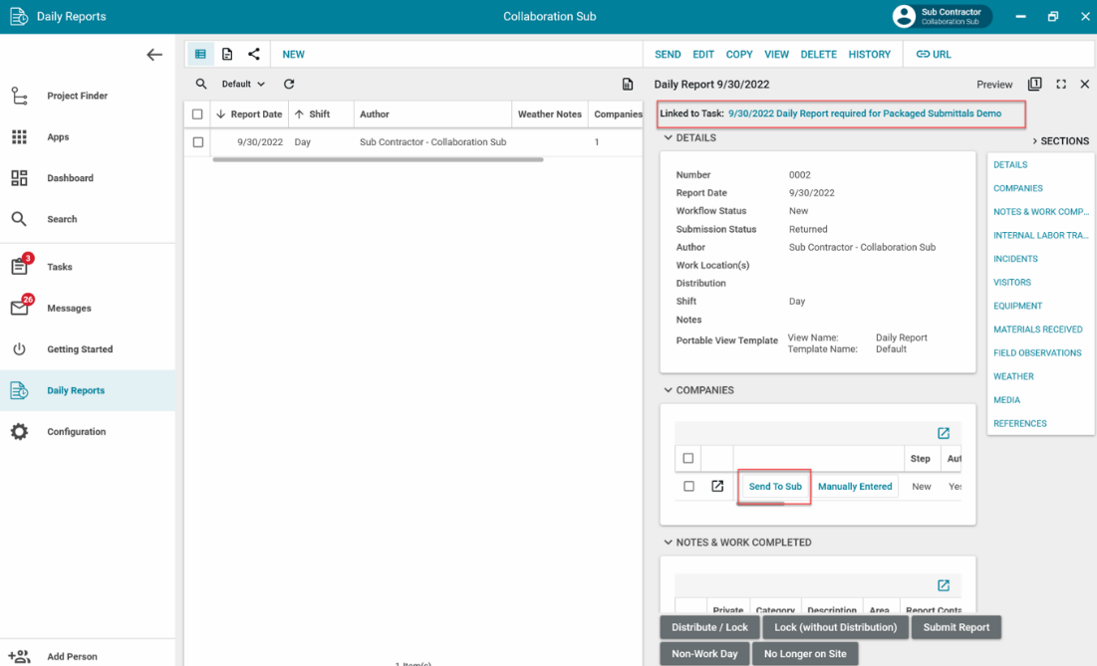1097x666 pixels.
Task: Toggle select-all checkbox in report list header
Action: tap(197, 114)
